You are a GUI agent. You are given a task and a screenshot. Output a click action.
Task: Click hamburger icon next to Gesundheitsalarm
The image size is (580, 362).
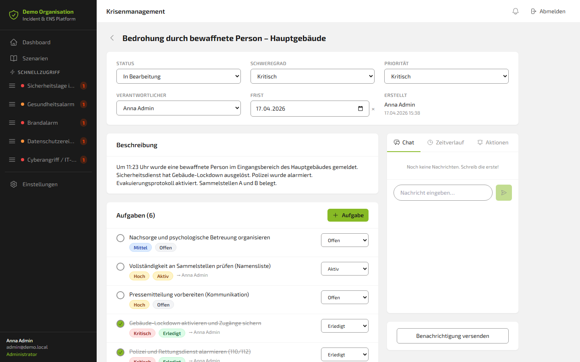(12, 104)
